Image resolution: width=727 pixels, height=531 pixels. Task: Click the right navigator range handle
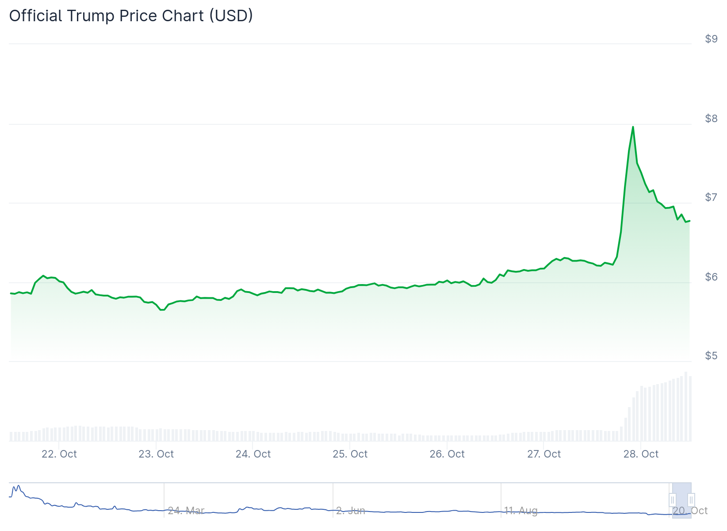(691, 500)
